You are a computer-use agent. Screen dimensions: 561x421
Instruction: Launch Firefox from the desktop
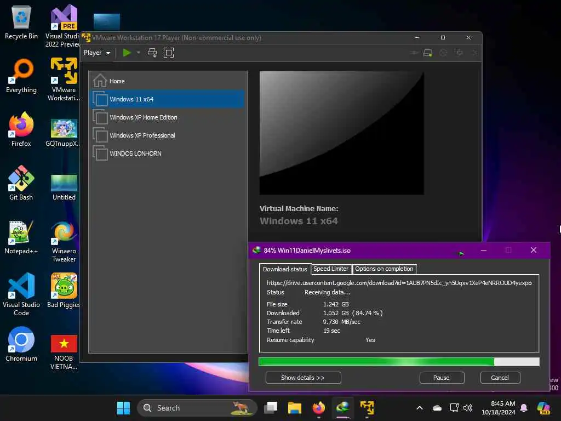(x=21, y=129)
